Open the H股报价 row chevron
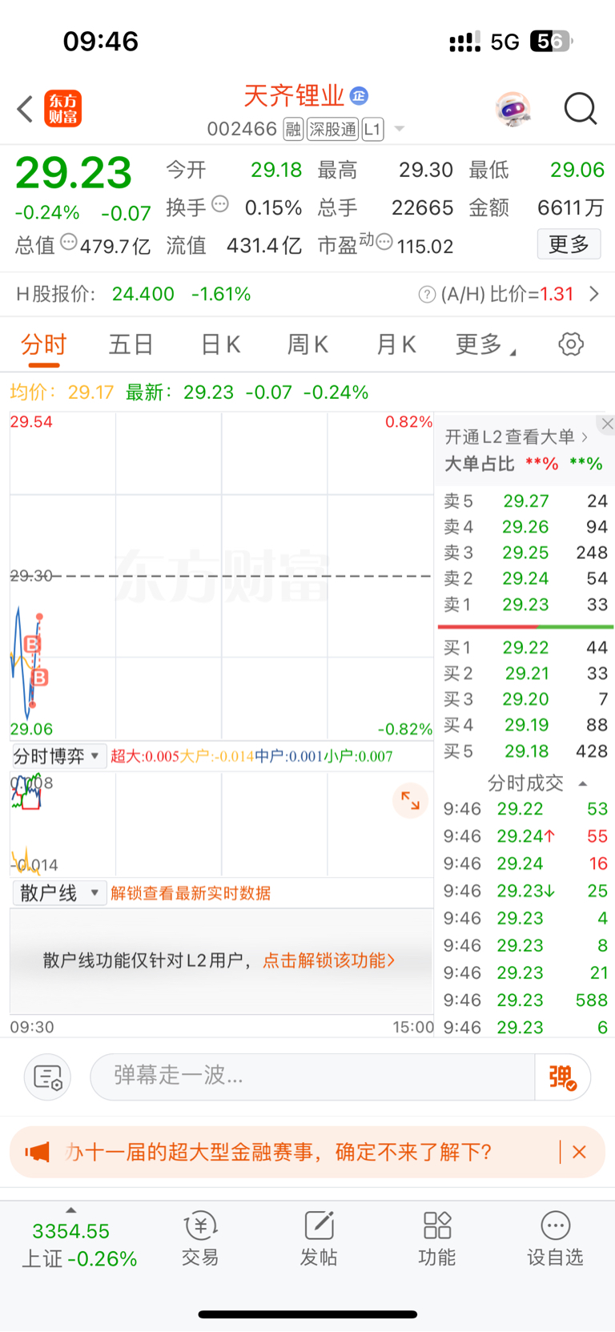The height and width of the screenshot is (1332, 615). tap(594, 294)
